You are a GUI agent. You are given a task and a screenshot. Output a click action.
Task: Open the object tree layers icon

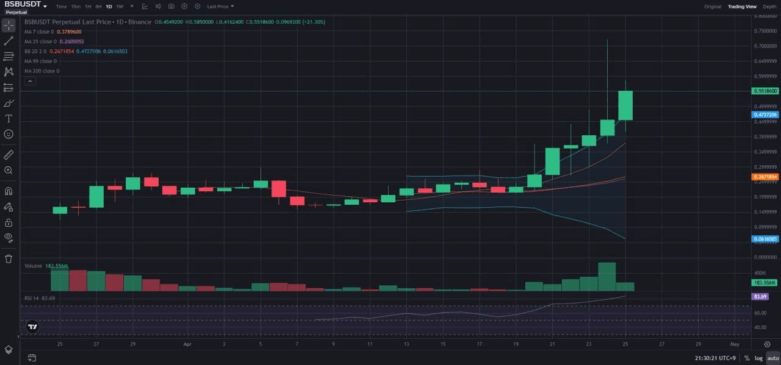(x=9, y=350)
